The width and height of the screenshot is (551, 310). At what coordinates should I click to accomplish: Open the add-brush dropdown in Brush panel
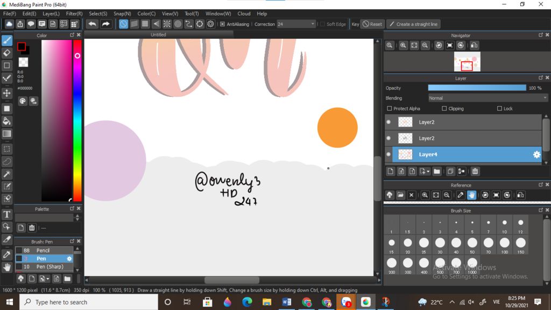[47, 279]
